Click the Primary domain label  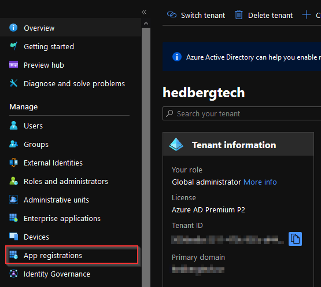tap(198, 257)
